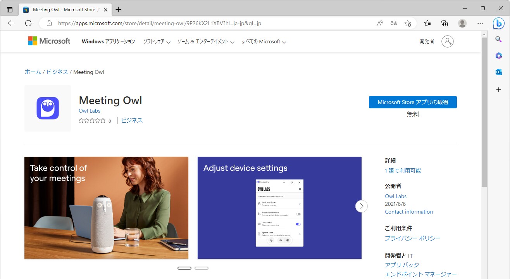Go to ビジネス breadcrumb link
Viewport: 510px width, 279px height.
[57, 72]
